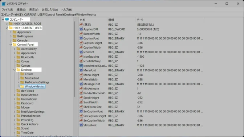
Task: Click the PaddedBorderWidth string icon
Action: click(x=81, y=93)
